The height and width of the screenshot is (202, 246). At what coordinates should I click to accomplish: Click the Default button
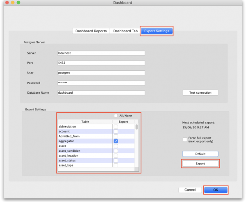pos(200,154)
